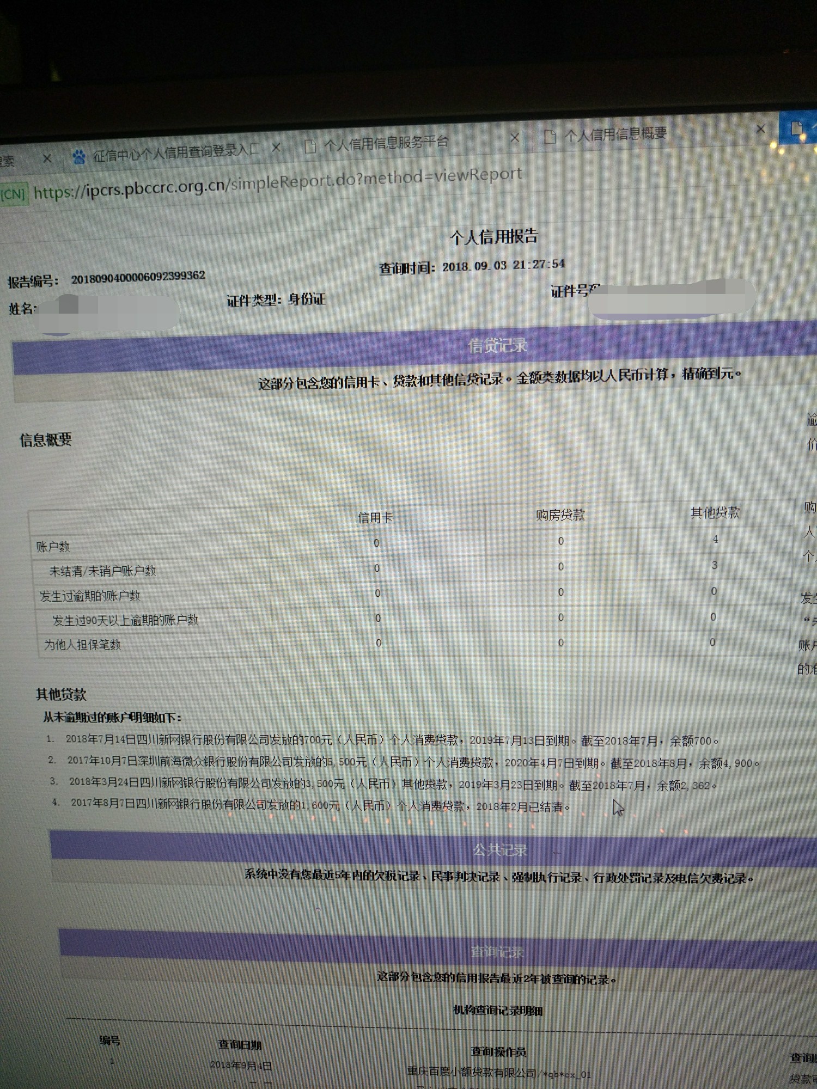Click the query time 2018.09.03 21:27:54
The image size is (817, 1089).
504,265
